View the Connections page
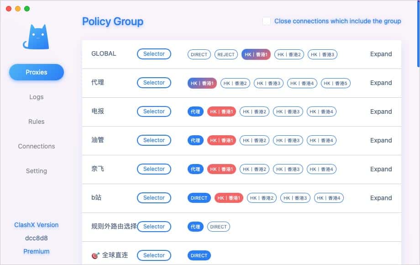The width and height of the screenshot is (420, 265). (x=36, y=146)
